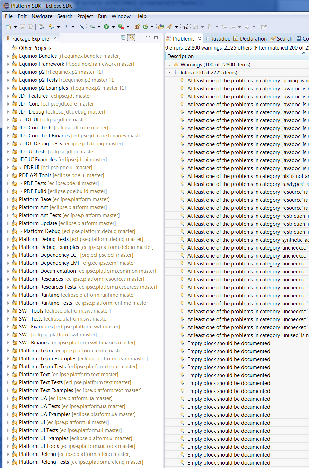
Task: Click the Warnings group warning icon
Action: (176, 65)
